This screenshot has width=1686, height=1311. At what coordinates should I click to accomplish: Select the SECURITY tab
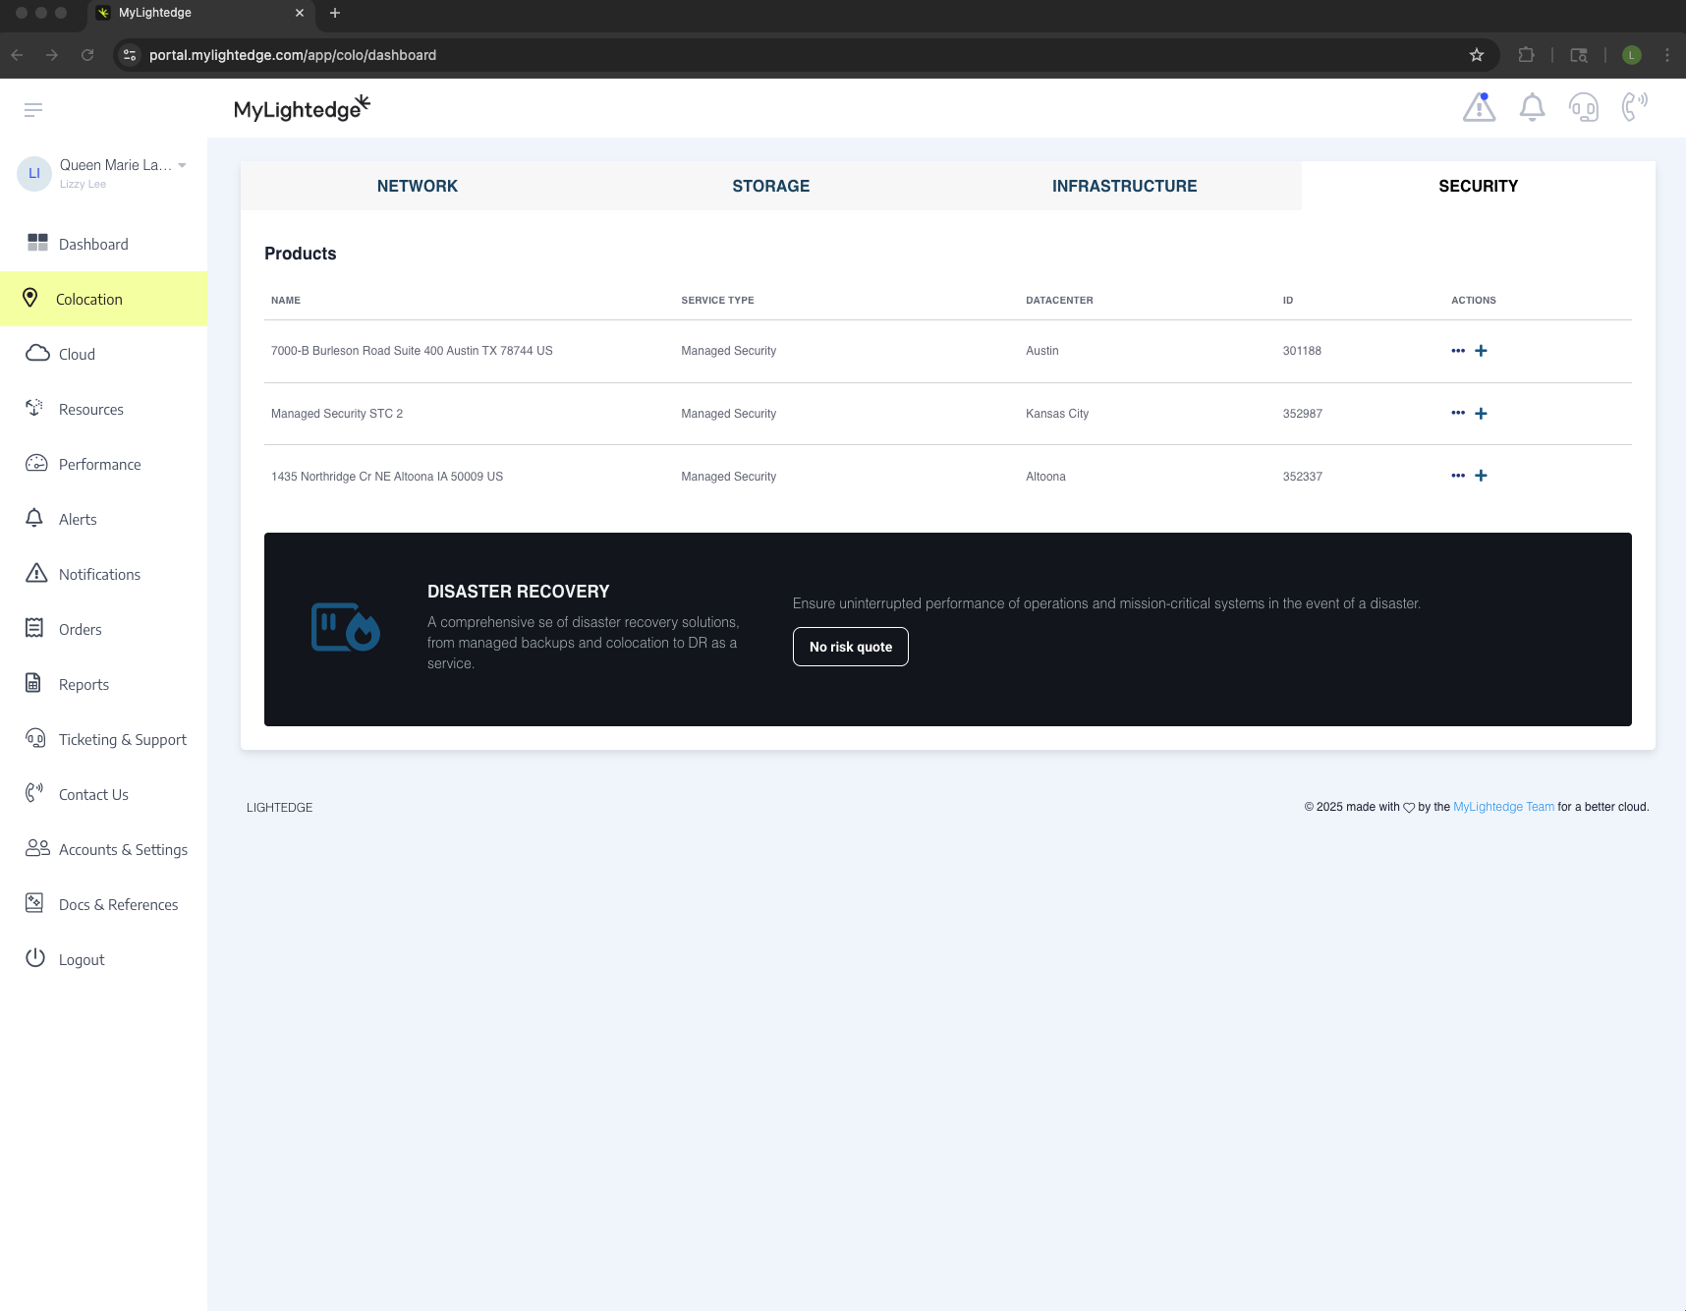click(1479, 186)
